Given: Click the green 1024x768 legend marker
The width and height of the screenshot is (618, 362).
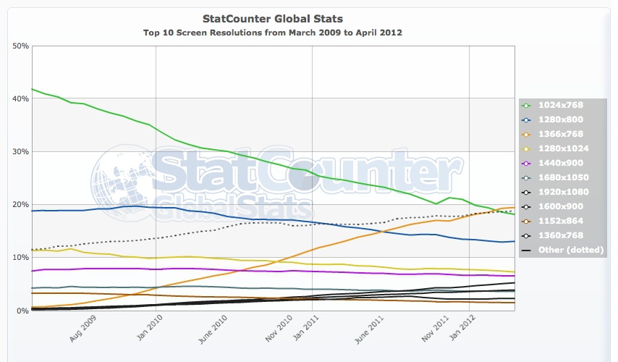Looking at the screenshot, I should click(x=526, y=106).
